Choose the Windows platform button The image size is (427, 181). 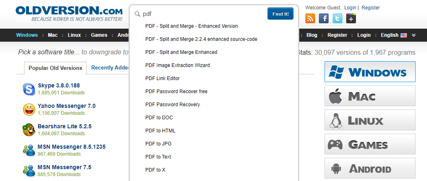pyautogui.click(x=370, y=72)
